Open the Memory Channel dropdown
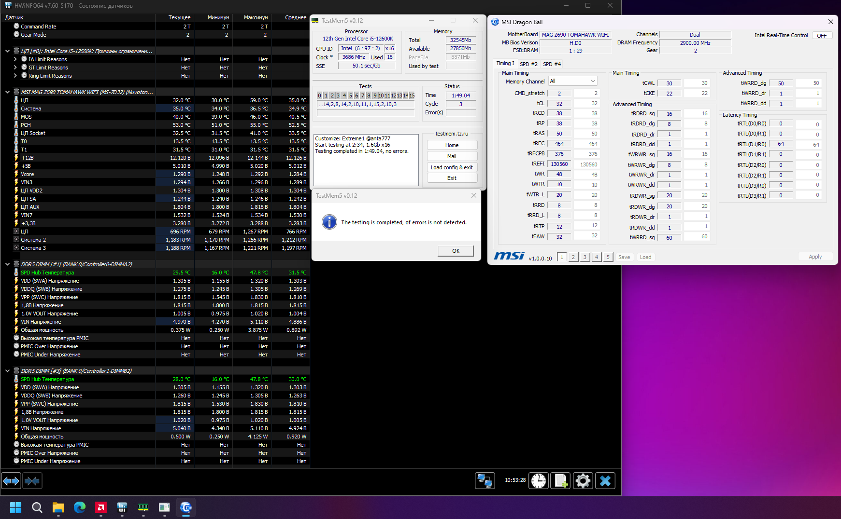The image size is (841, 519). click(573, 81)
